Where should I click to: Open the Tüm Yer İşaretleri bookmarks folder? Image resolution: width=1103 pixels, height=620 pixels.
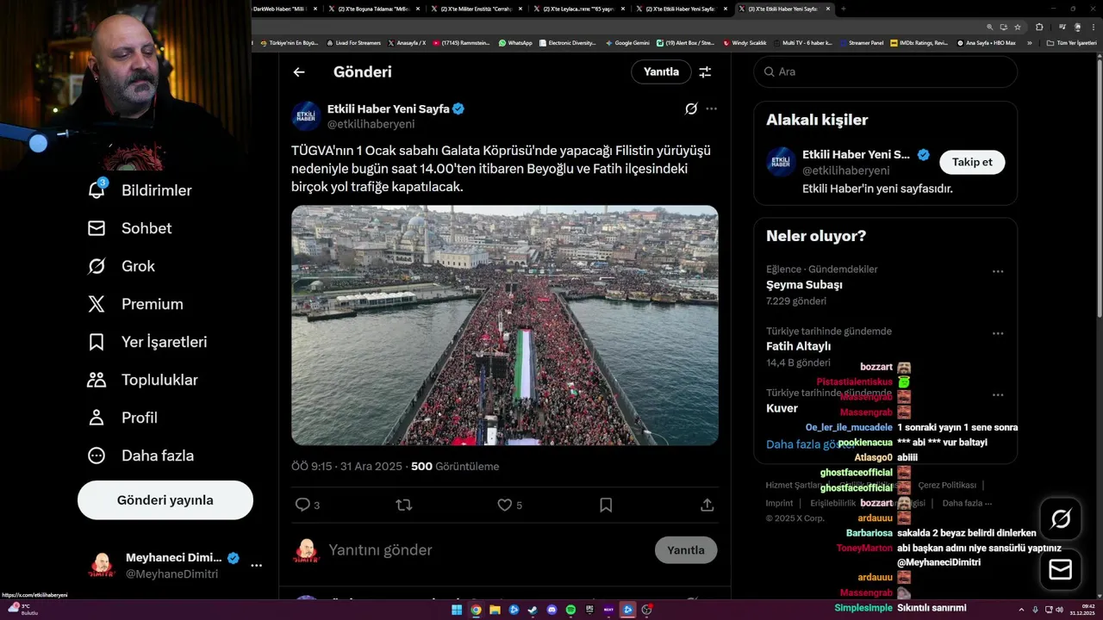click(x=1071, y=43)
